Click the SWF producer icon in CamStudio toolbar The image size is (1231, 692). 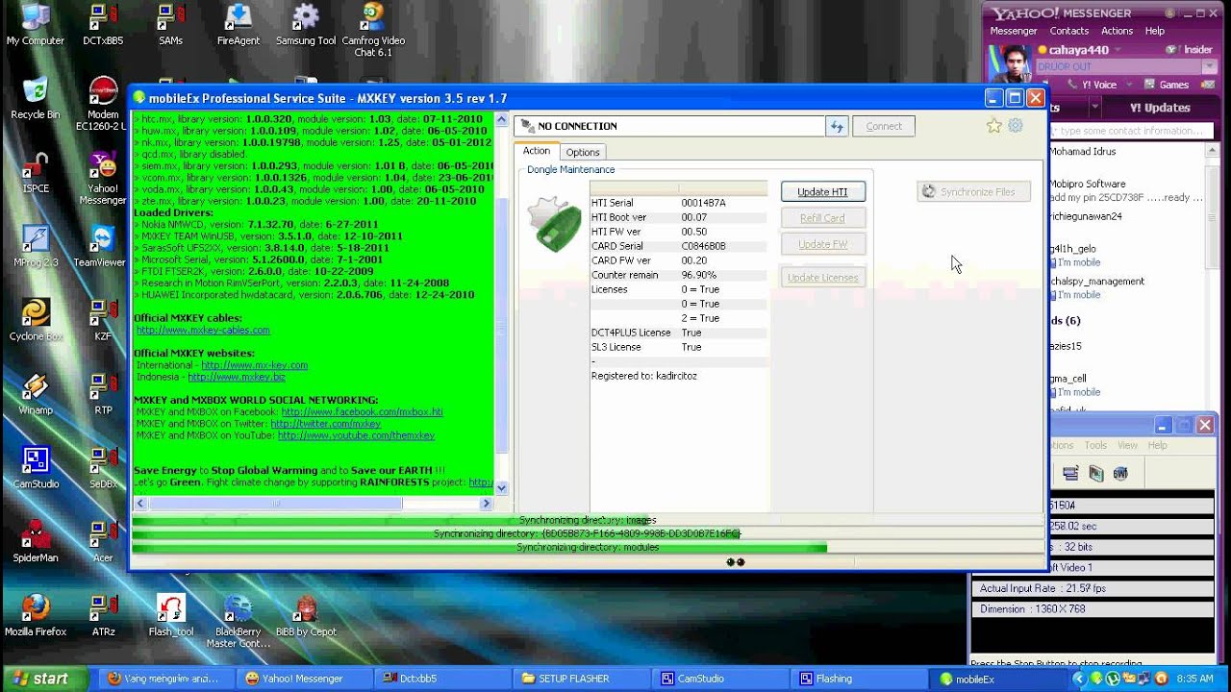[1120, 473]
